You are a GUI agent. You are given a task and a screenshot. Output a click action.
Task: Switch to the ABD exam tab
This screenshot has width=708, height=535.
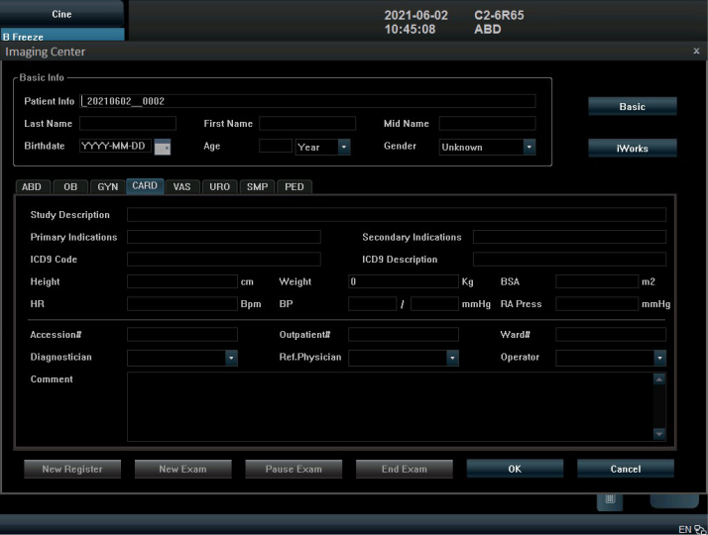click(x=32, y=186)
